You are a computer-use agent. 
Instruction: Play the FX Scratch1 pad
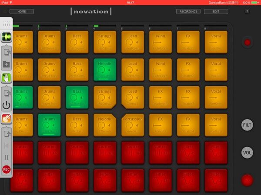[x=188, y=42]
